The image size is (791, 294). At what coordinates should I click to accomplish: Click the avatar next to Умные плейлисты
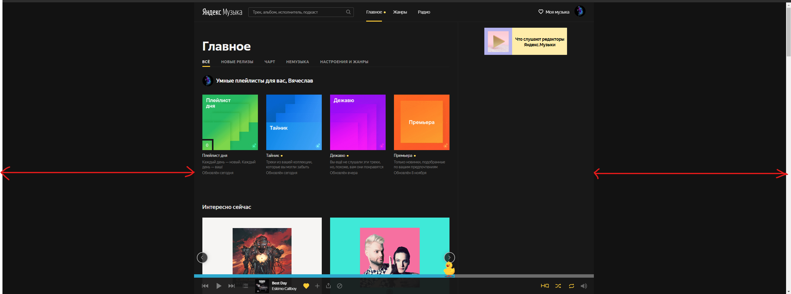[x=208, y=81]
